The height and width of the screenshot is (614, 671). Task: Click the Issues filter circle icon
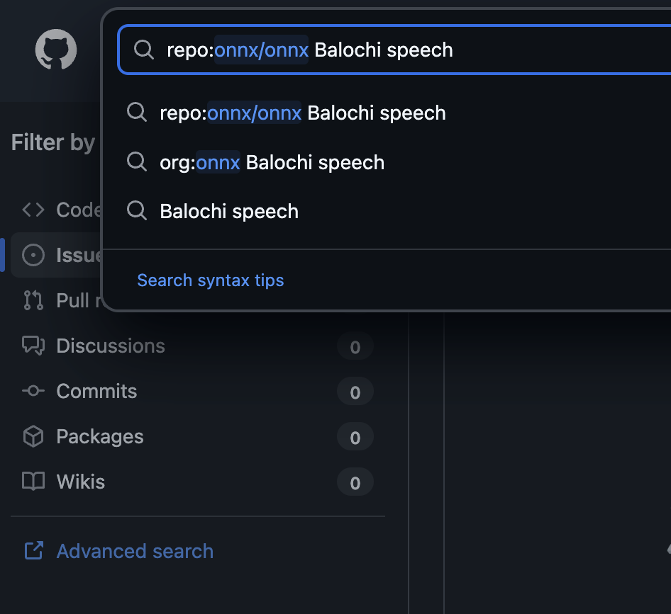(x=33, y=255)
